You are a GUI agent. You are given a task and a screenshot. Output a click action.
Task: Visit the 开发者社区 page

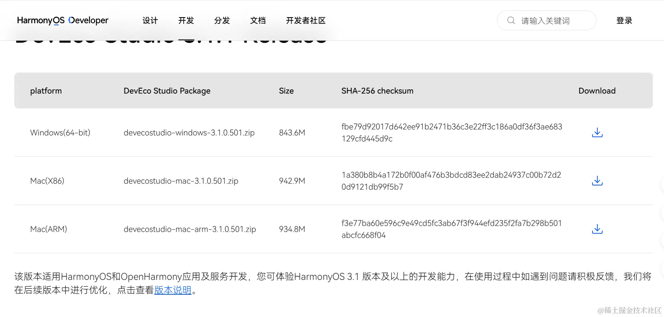(306, 20)
